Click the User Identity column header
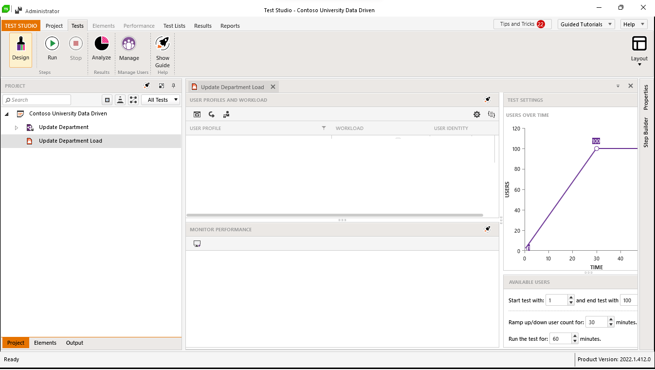Image resolution: width=655 pixels, height=370 pixels. coord(451,129)
